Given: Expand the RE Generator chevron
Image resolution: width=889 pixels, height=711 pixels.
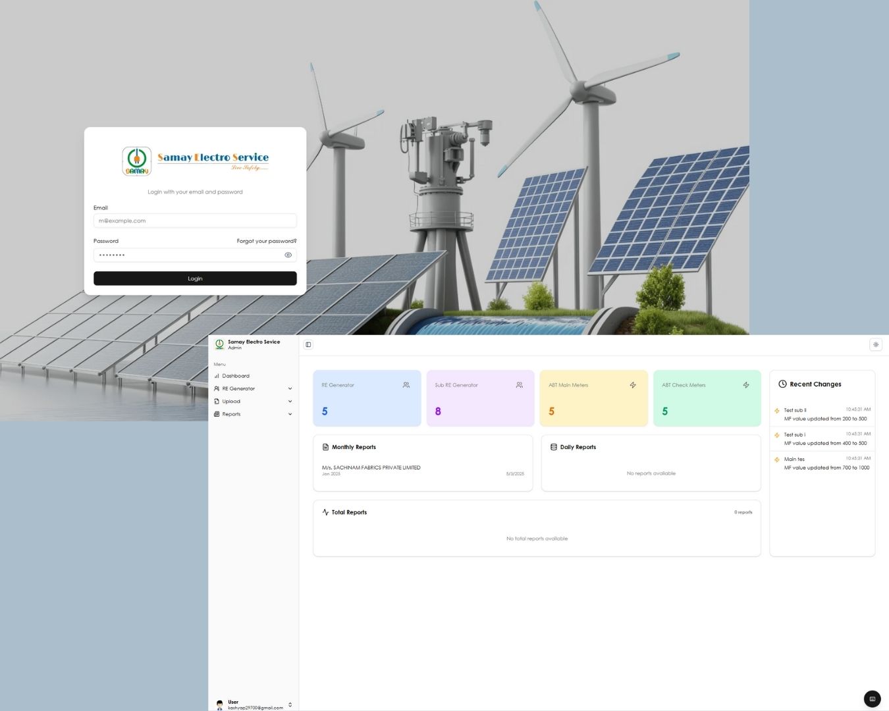Looking at the screenshot, I should [290, 388].
